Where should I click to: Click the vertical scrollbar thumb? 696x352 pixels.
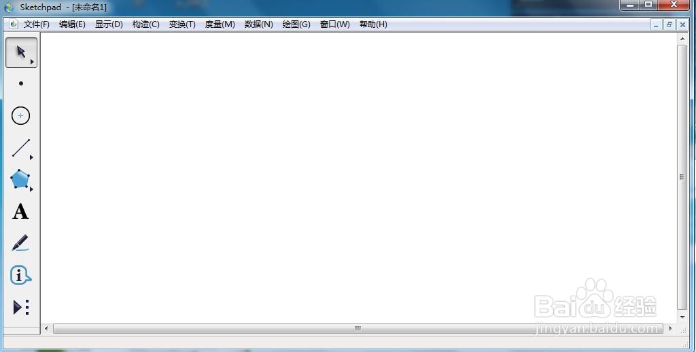[682, 177]
